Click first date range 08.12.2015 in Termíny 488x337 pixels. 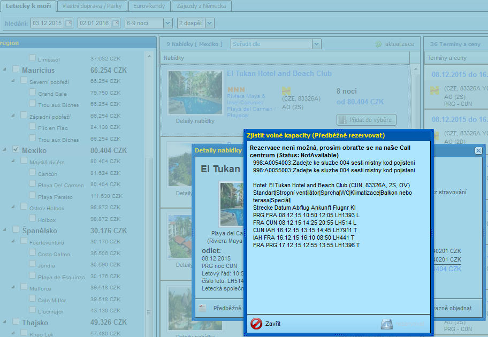point(460,75)
